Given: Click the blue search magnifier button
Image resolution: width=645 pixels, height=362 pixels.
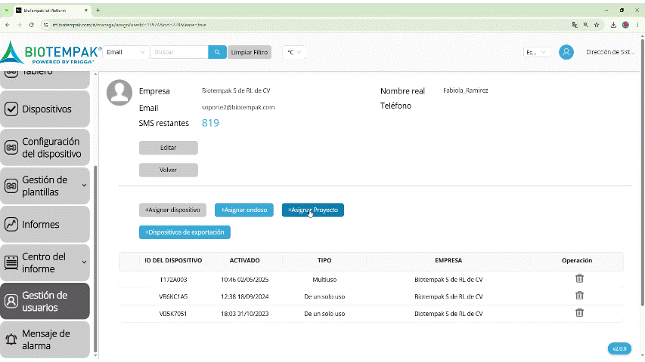Looking at the screenshot, I should pos(217,52).
